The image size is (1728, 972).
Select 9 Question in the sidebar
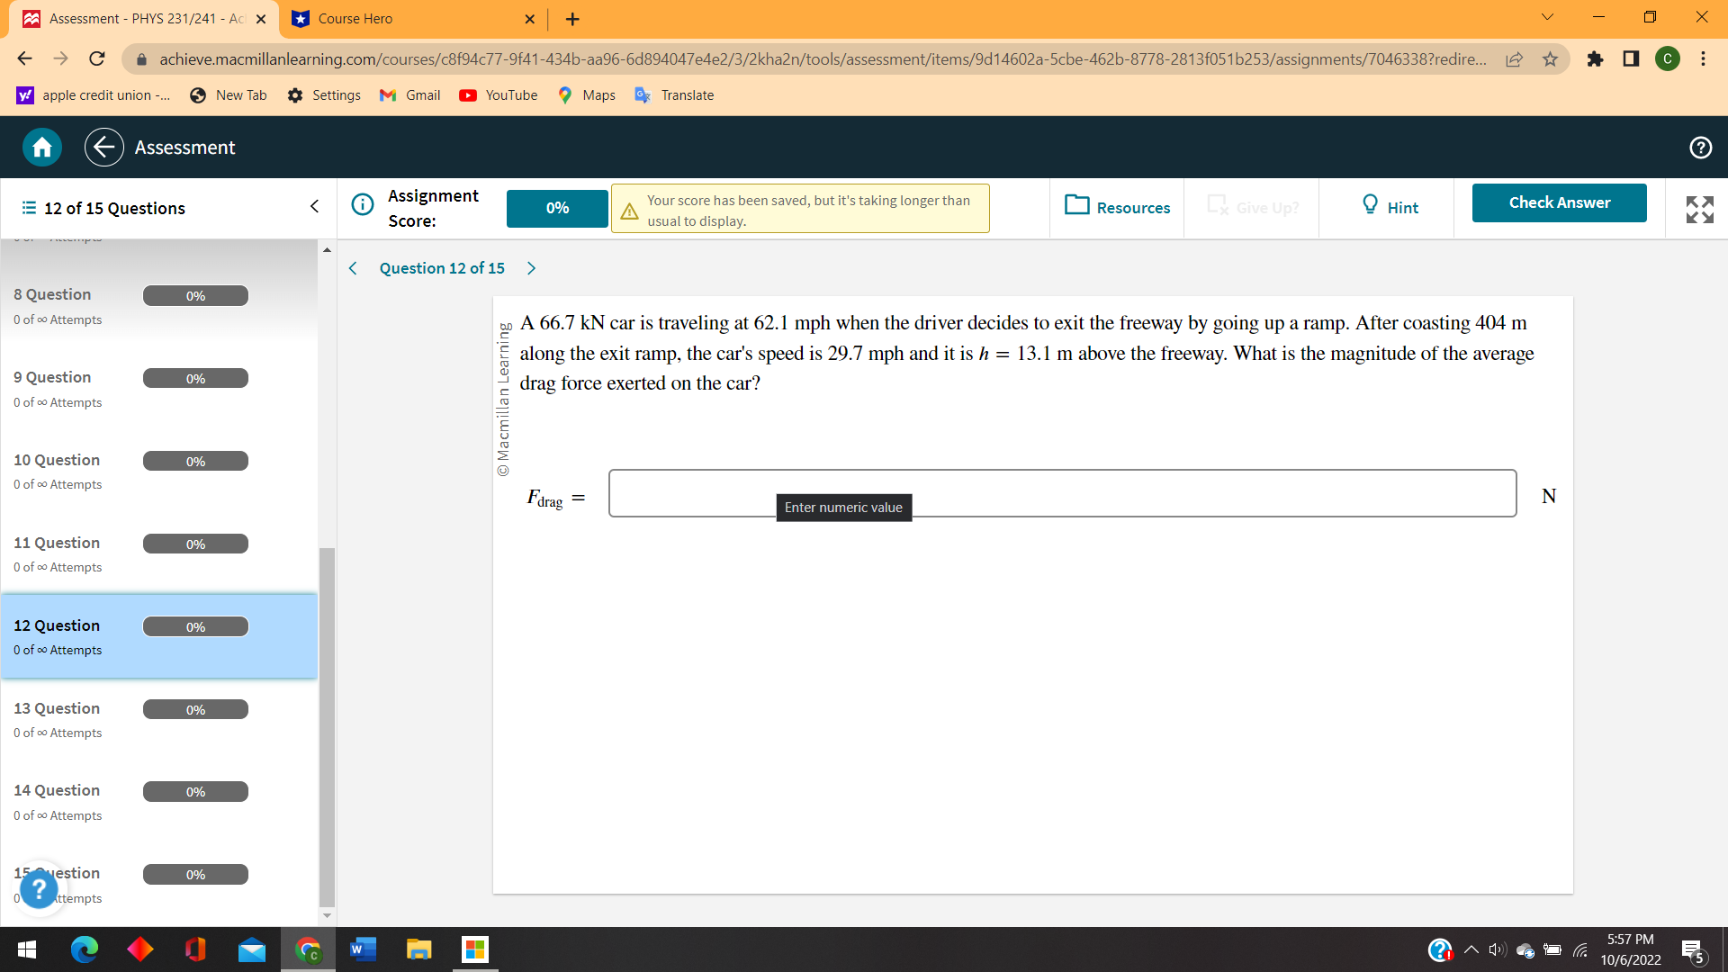click(x=52, y=377)
